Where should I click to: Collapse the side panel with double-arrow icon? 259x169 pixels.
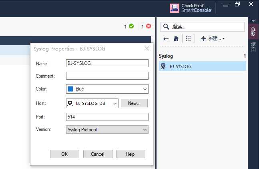[x=253, y=21]
